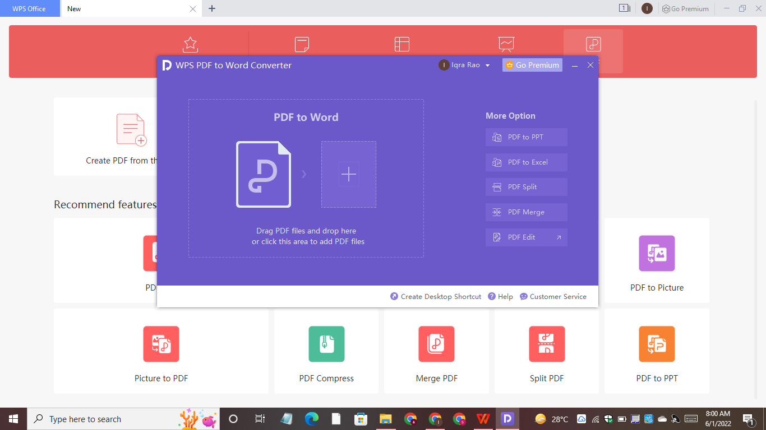Open the Windows Start menu
Image resolution: width=766 pixels, height=430 pixels.
coord(13,419)
